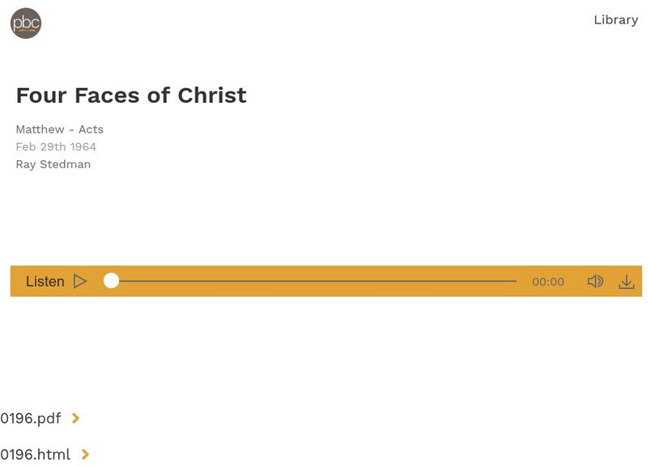Select the Four Faces of Christ title

tap(130, 95)
